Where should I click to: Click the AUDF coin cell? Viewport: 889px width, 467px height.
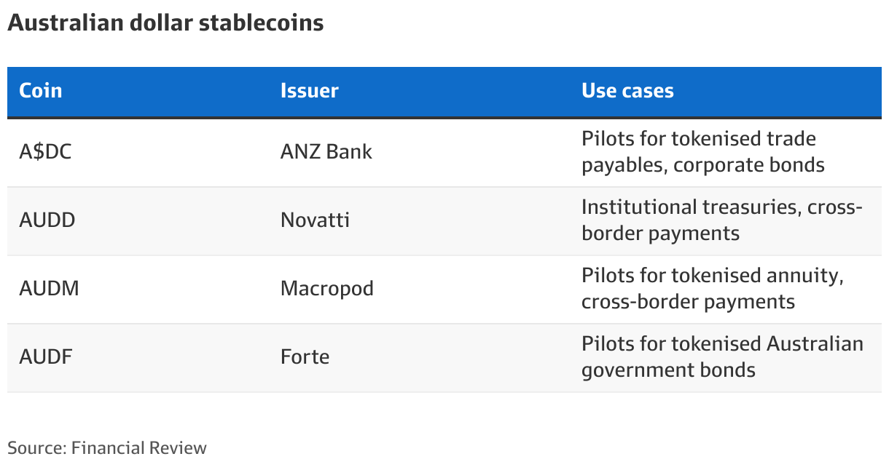click(x=45, y=357)
